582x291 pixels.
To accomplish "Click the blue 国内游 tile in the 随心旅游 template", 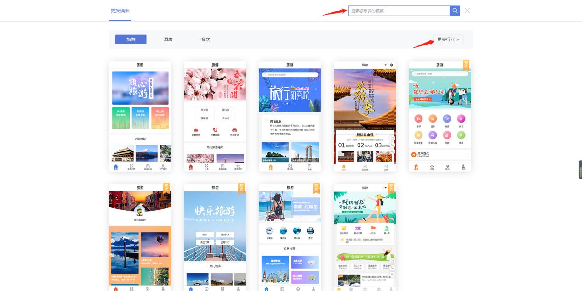I will pyautogui.click(x=140, y=118).
